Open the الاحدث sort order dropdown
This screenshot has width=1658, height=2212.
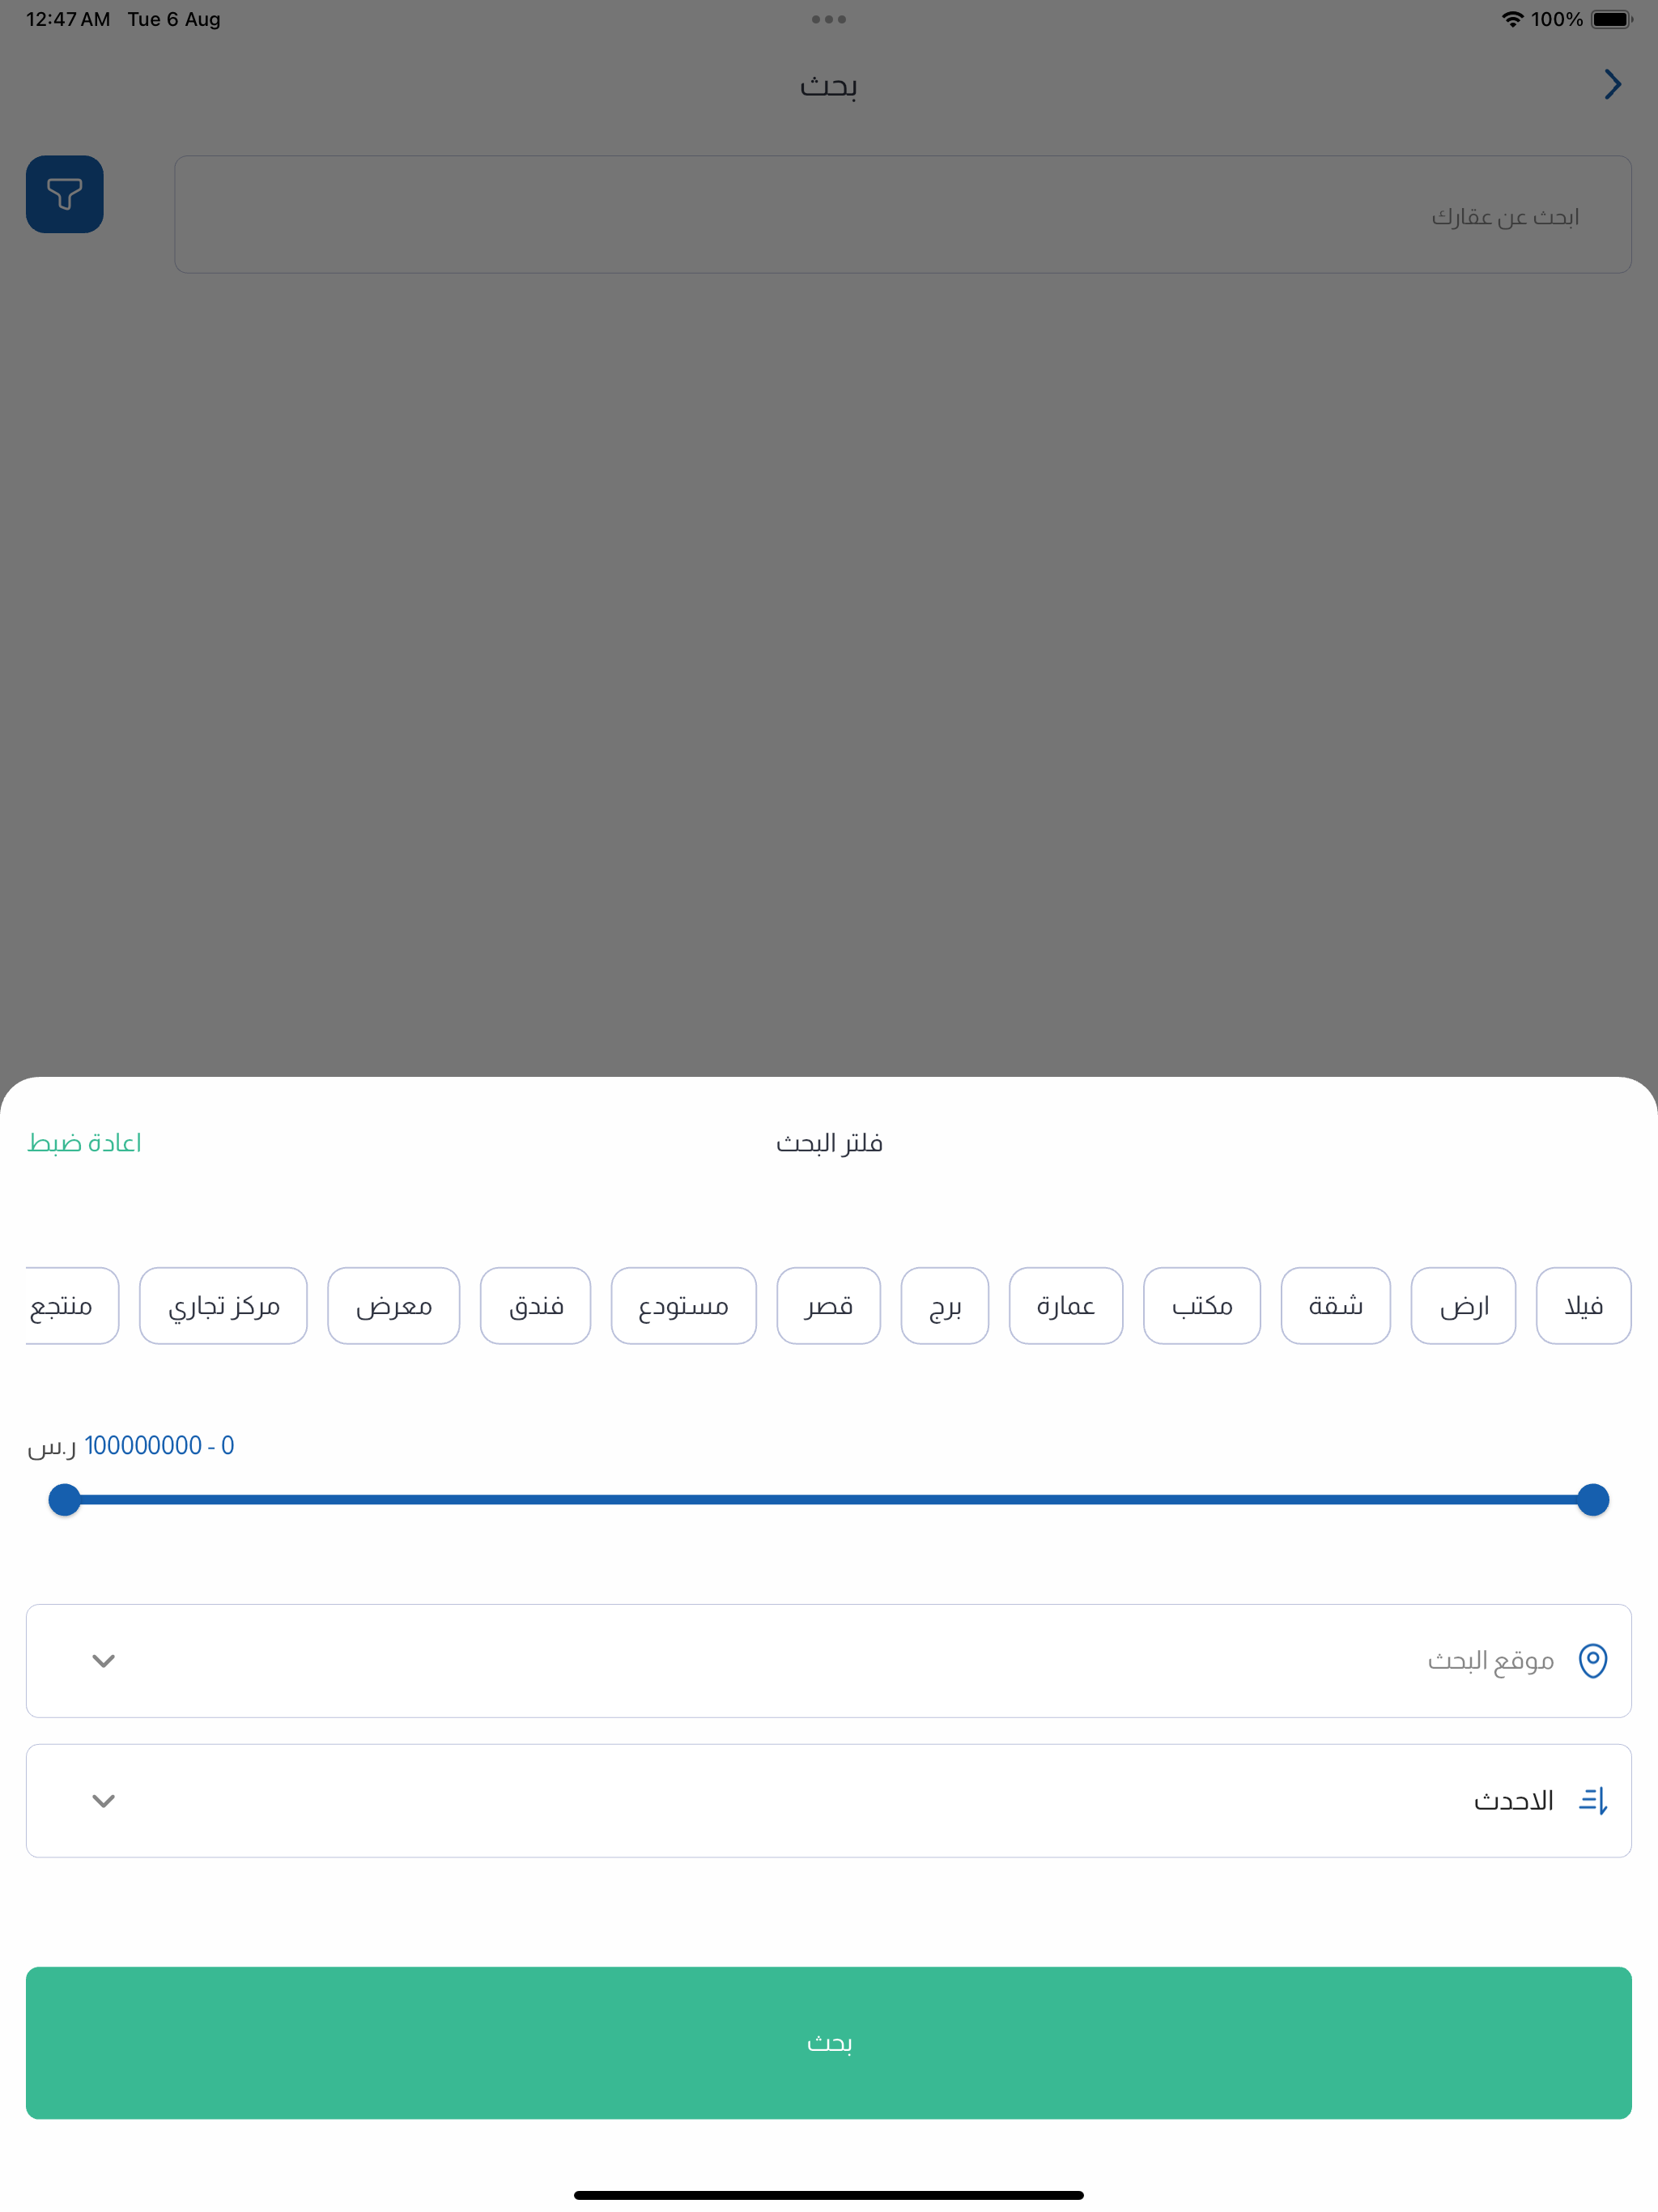(x=829, y=1801)
